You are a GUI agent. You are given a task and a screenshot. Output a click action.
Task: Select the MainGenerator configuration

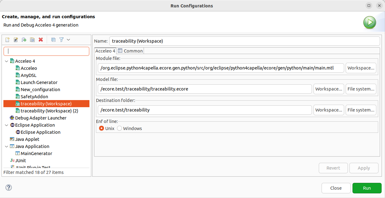coord(36,154)
